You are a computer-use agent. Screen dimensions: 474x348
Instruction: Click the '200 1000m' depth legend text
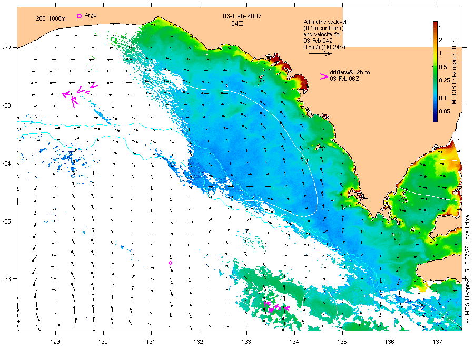(x=51, y=18)
